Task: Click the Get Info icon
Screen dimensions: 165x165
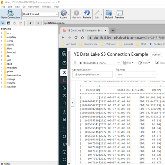Action: (76, 13)
